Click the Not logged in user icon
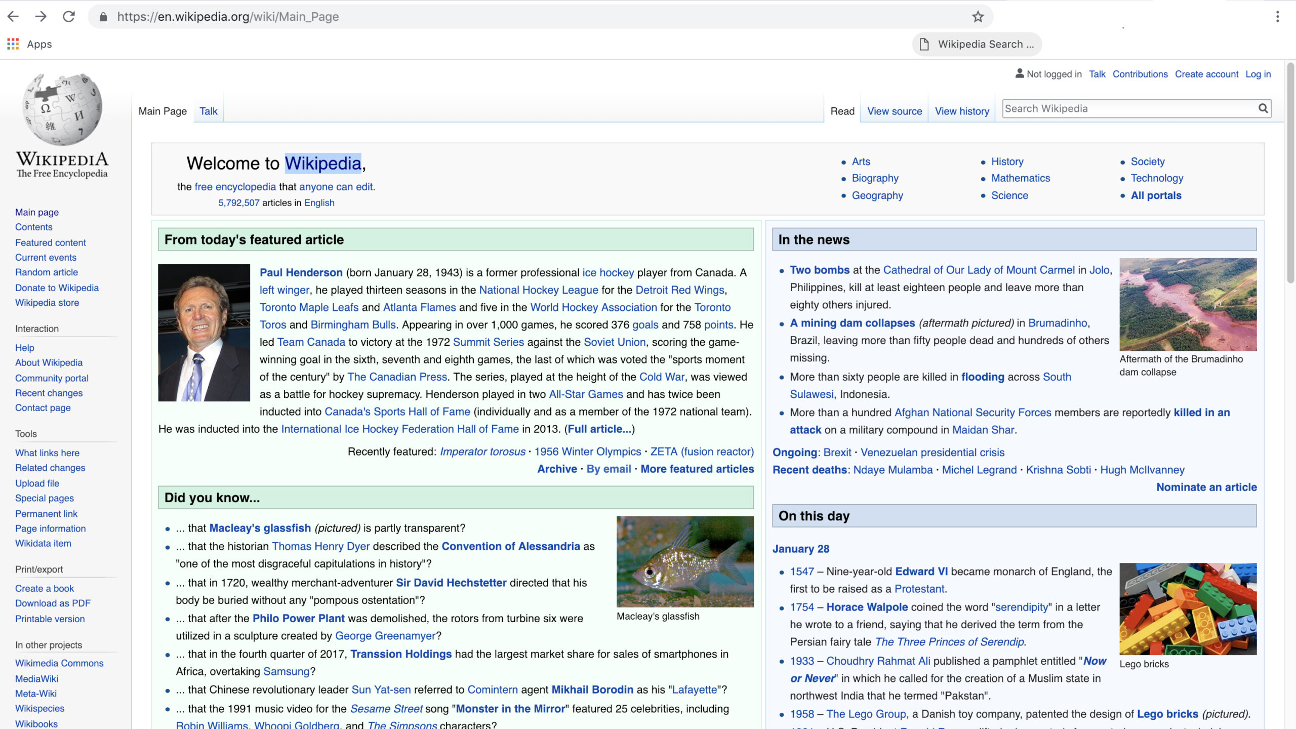This screenshot has height=729, width=1296. point(1020,73)
